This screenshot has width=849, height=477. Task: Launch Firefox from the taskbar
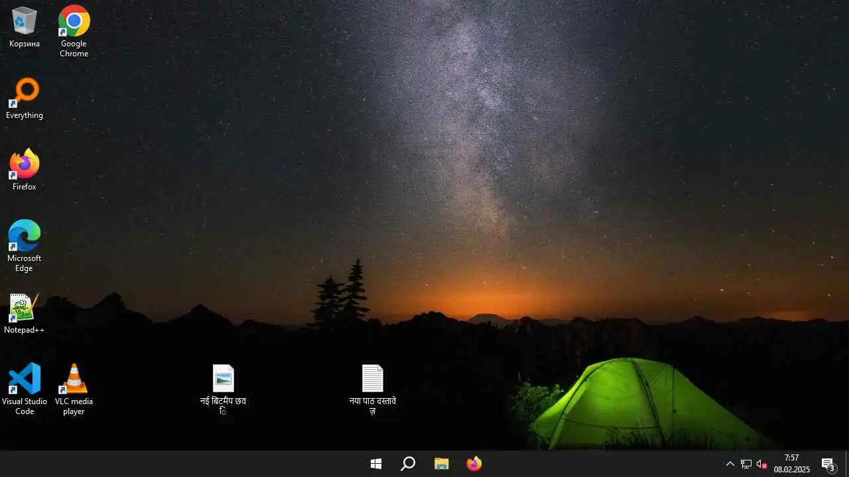474,464
